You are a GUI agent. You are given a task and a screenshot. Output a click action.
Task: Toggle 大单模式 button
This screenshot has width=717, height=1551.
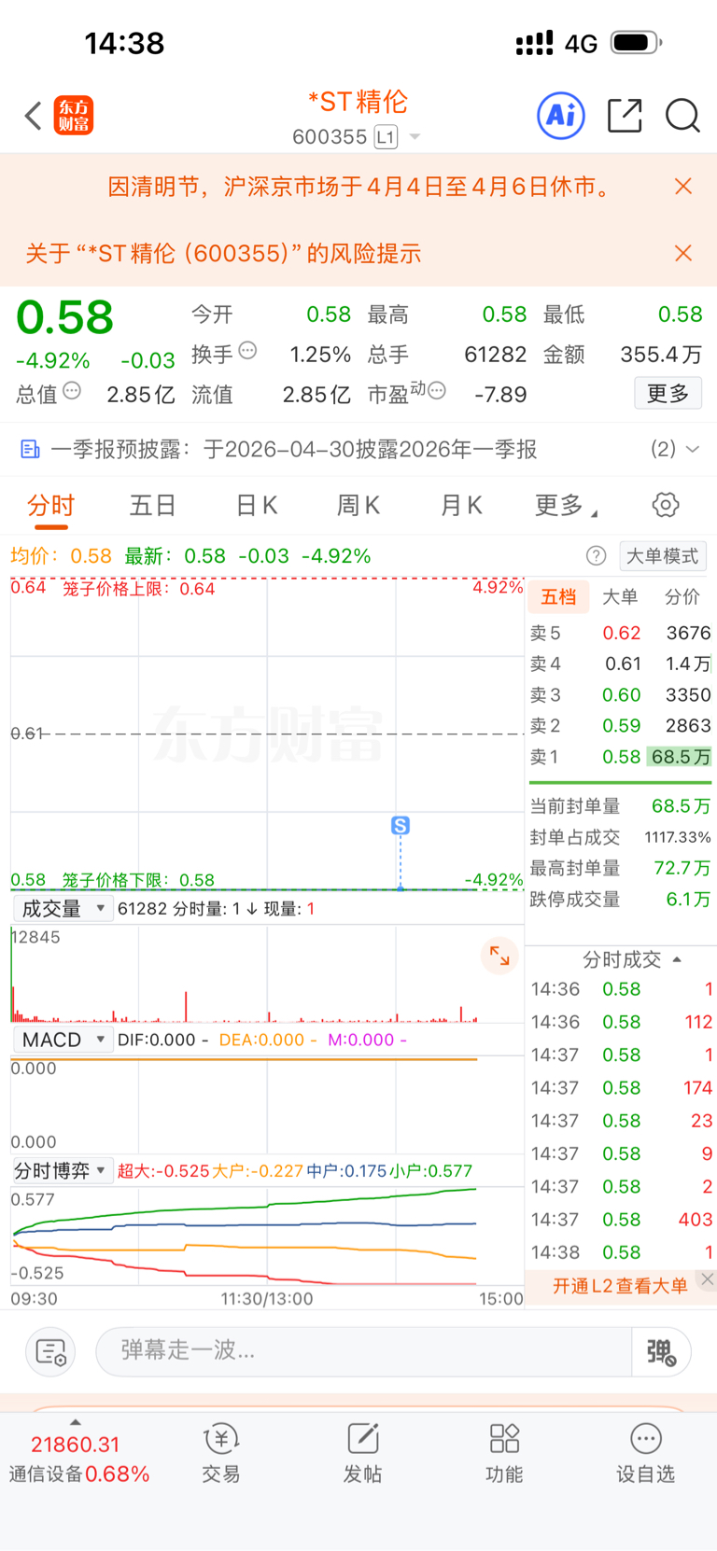click(662, 556)
